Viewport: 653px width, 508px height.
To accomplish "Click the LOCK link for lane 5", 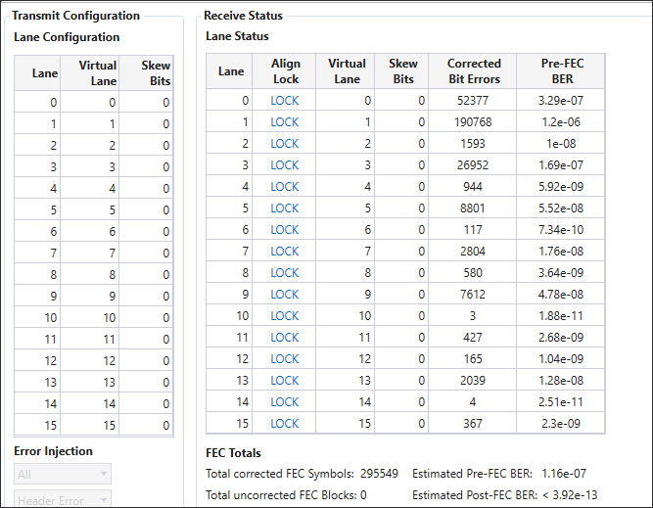I will [x=285, y=208].
